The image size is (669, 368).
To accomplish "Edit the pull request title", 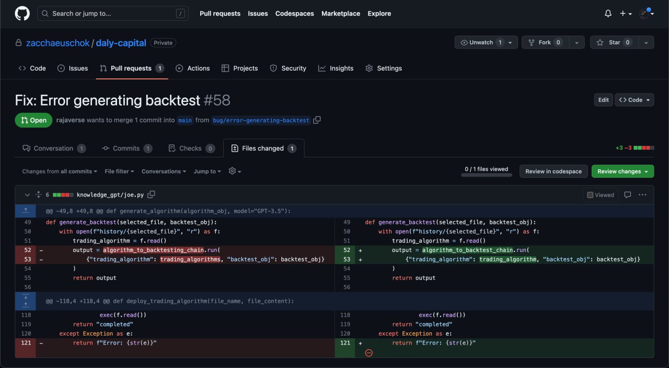I will [x=603, y=100].
